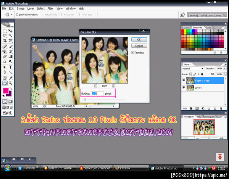Swap foreground and background colors
This screenshot has width=229, height=179.
tap(11, 89)
